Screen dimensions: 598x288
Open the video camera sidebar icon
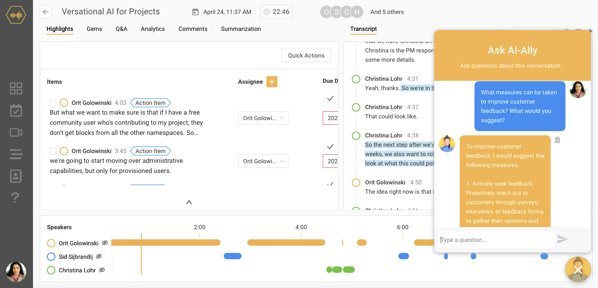coord(16,132)
